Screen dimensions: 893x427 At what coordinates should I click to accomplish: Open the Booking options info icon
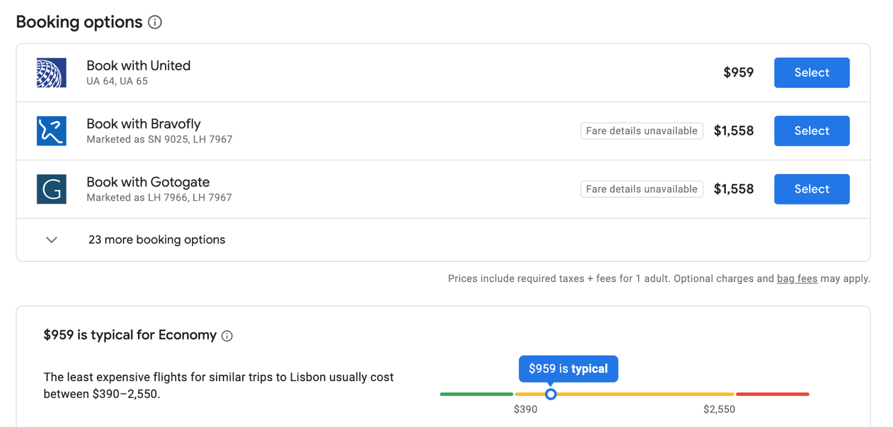(155, 22)
